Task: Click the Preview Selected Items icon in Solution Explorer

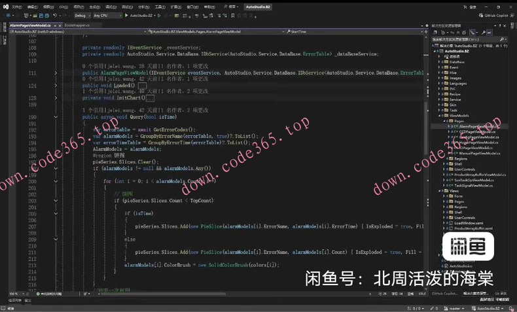Action: click(x=490, y=32)
